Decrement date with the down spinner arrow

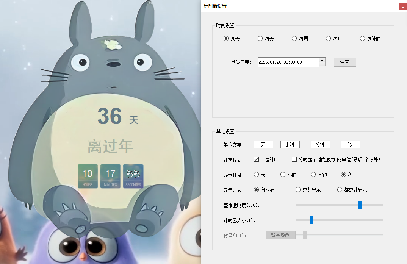(322, 64)
